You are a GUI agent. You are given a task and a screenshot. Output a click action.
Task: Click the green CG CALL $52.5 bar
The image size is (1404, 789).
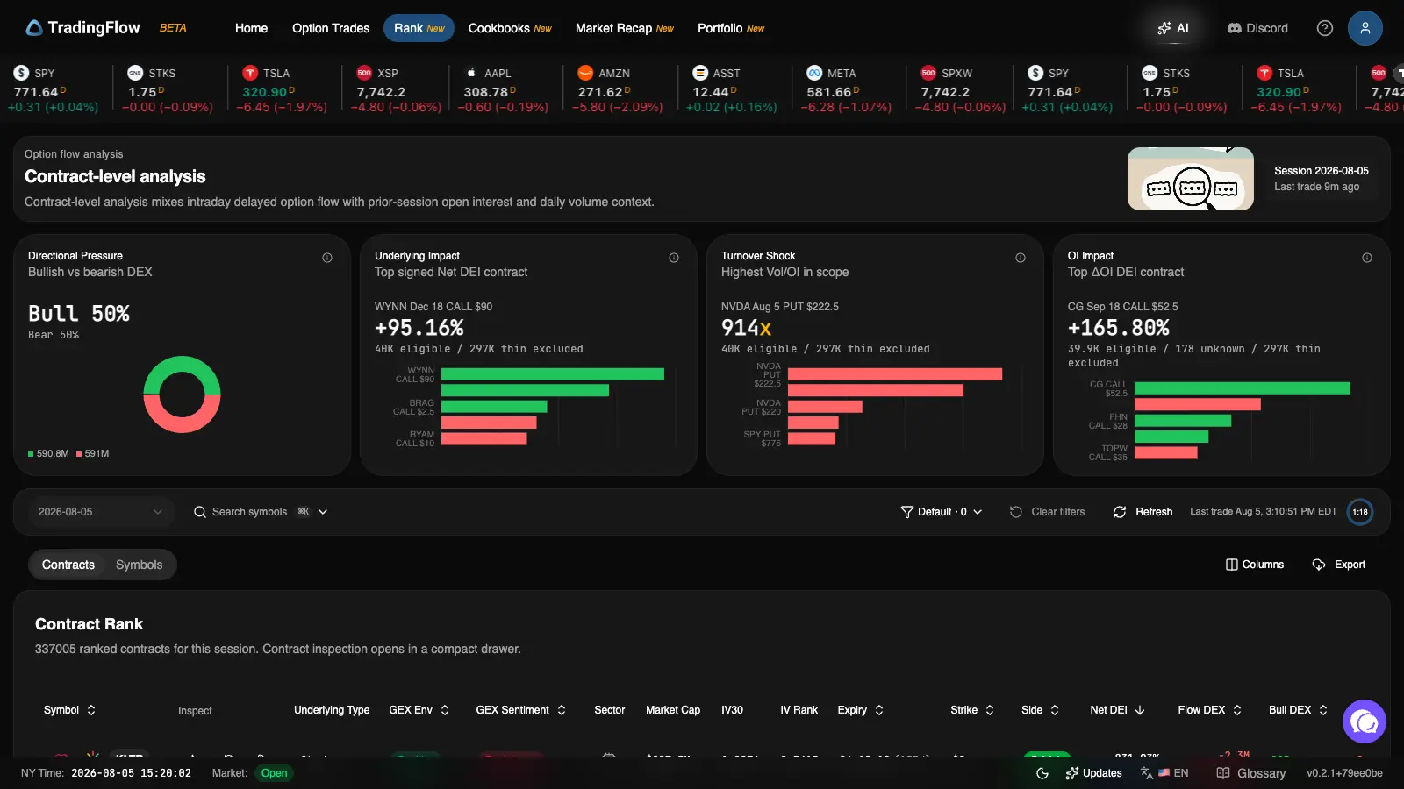pyautogui.click(x=1243, y=388)
